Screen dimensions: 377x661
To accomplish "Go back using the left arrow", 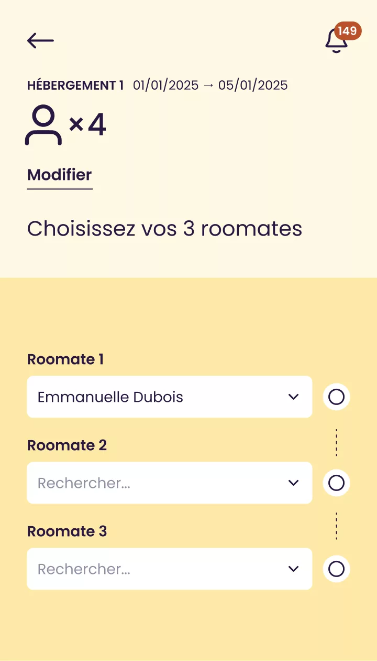I will pos(40,40).
